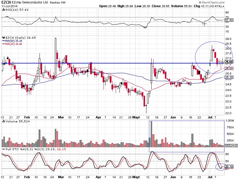The image size is (238, 179).
Task: Click the RSI indicator icon beside RSI(14)
Action: [4, 10]
